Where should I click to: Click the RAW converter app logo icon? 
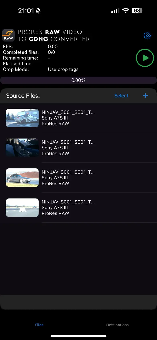click(x=8, y=35)
